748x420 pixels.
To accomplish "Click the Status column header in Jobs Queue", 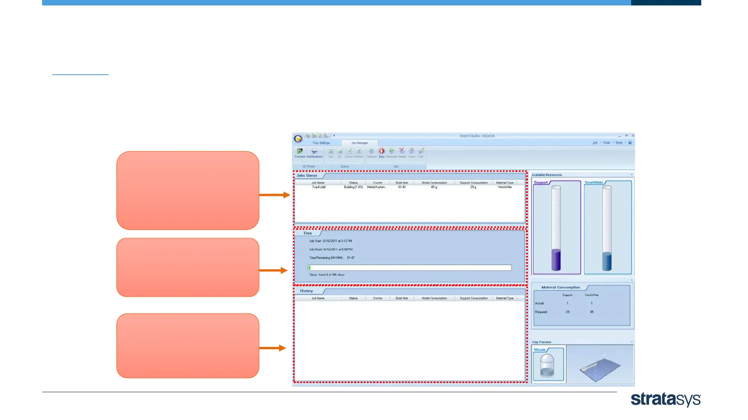I will coord(353,183).
